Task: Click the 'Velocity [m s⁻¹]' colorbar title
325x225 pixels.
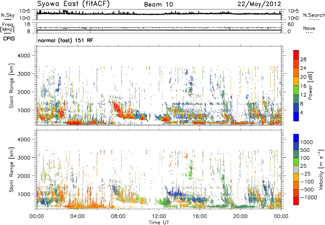Action: pyautogui.click(x=321, y=169)
